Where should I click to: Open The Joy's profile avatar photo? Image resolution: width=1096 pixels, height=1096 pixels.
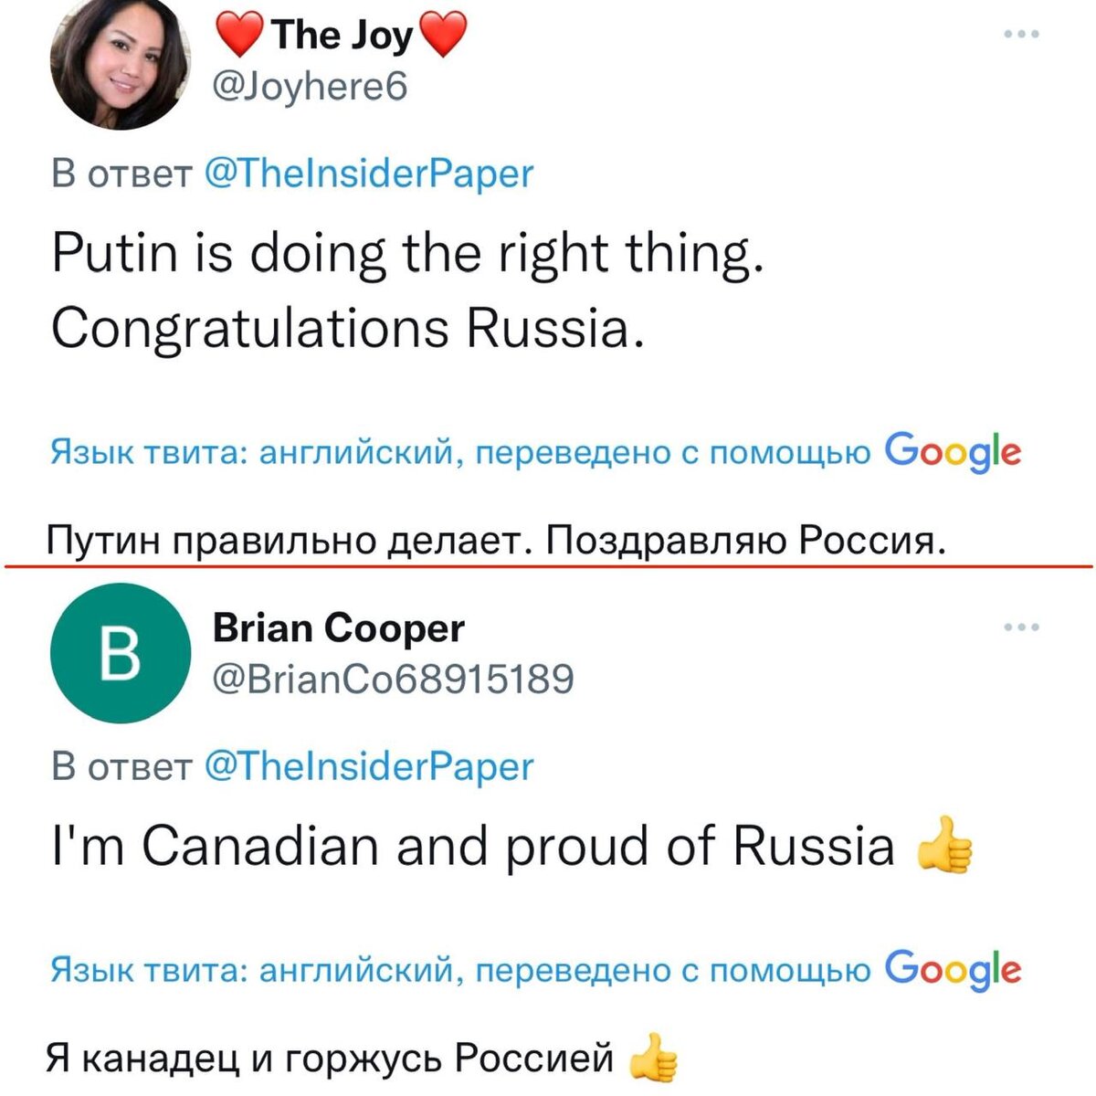120,60
